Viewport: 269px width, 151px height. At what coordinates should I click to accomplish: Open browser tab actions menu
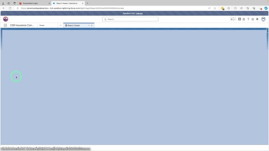point(15,3)
